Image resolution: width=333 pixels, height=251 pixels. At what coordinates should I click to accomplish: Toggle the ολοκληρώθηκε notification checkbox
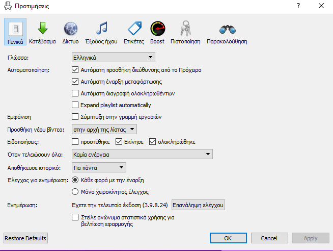click(x=152, y=142)
